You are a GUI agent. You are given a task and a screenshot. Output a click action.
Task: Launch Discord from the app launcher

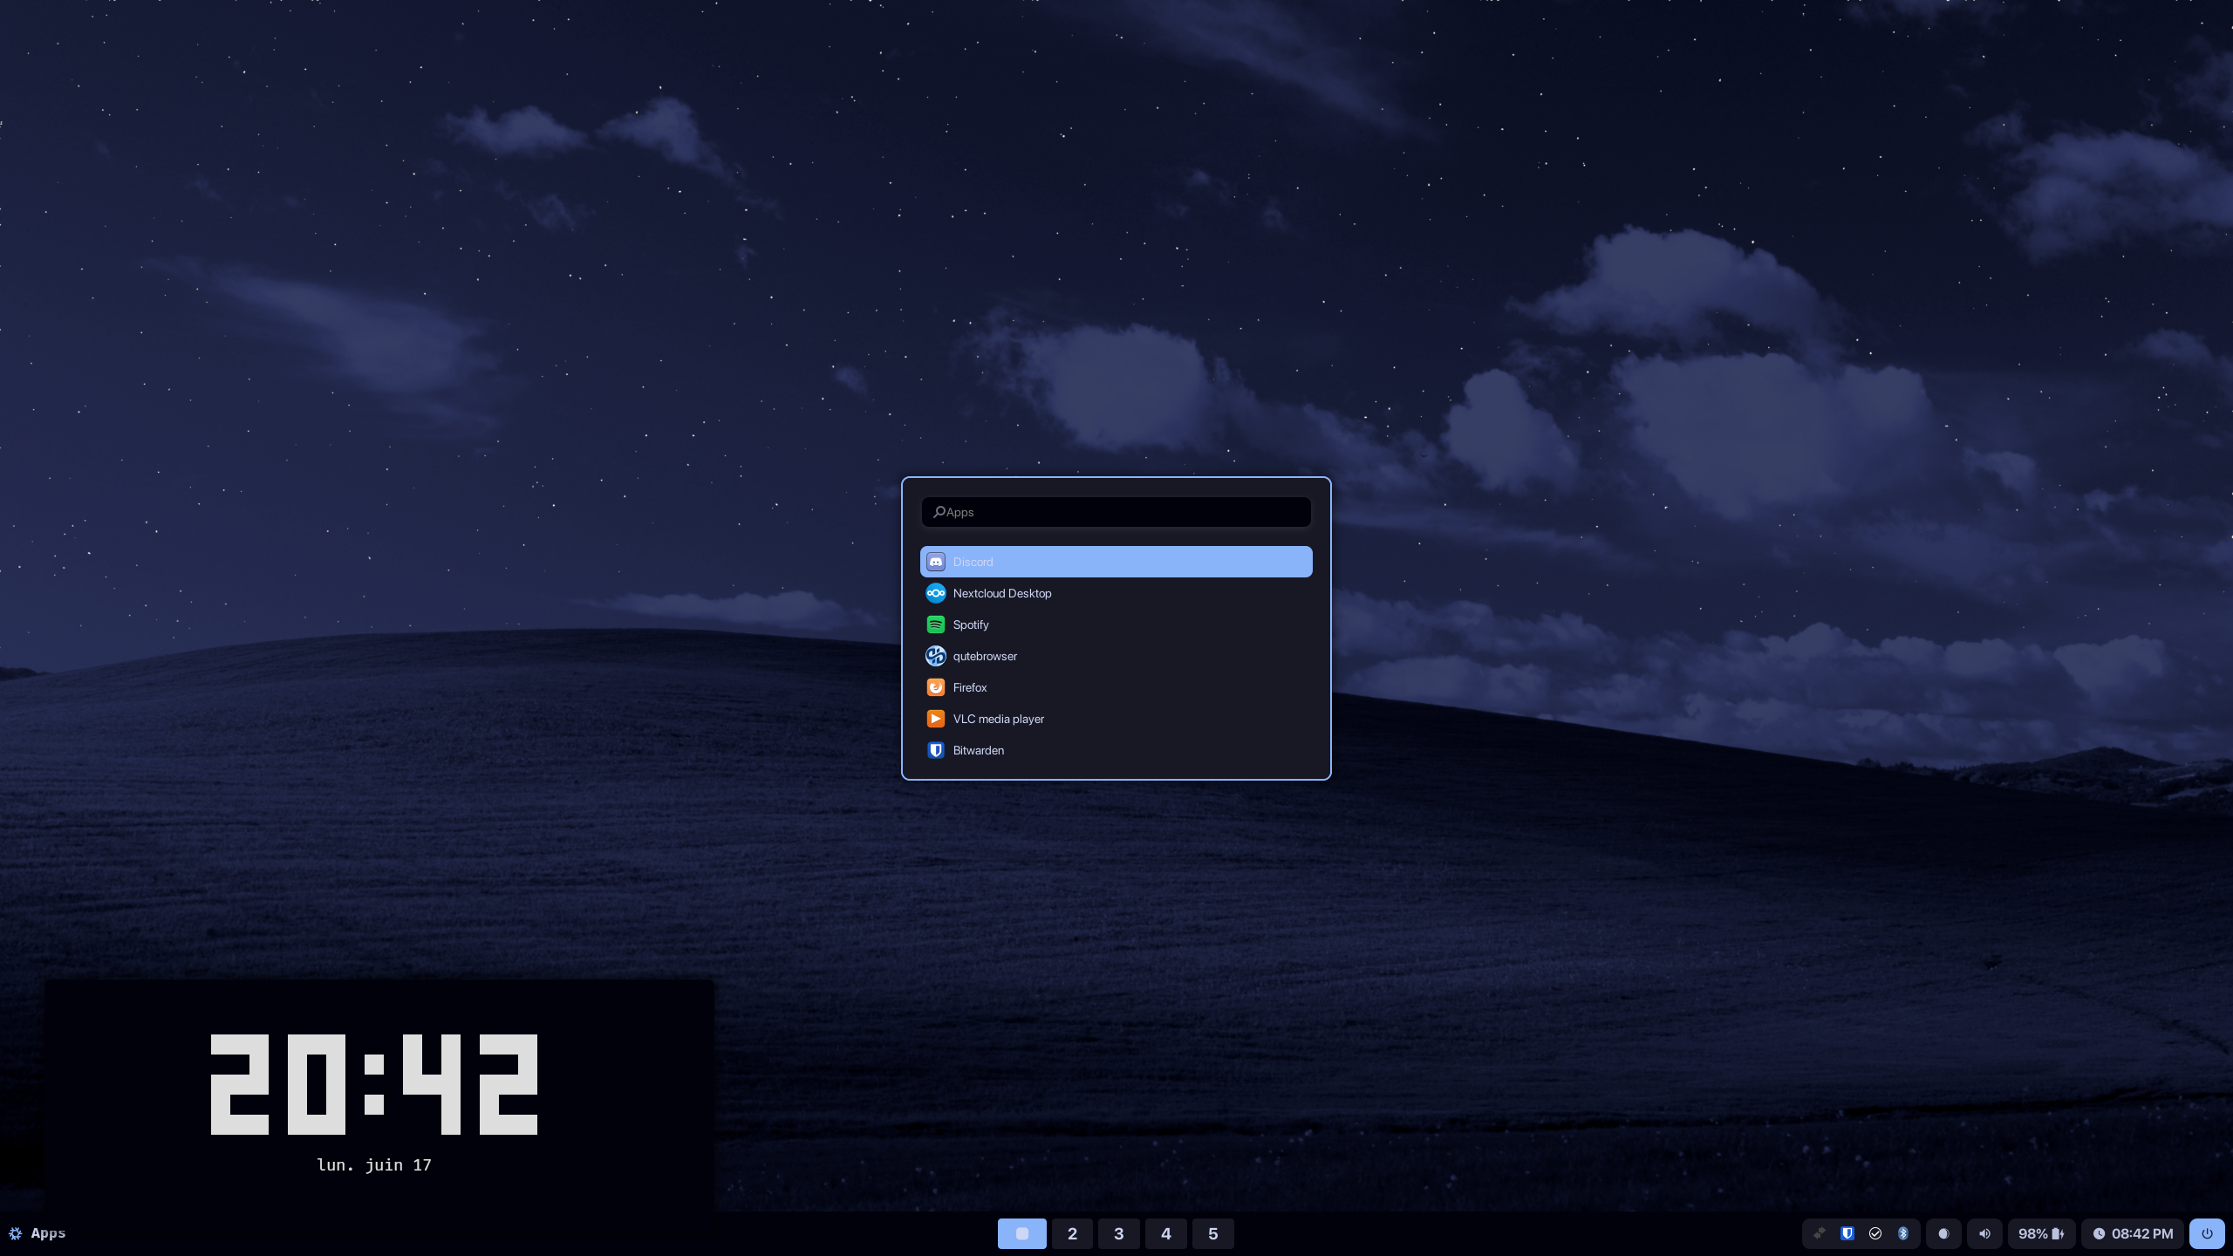coord(1116,562)
